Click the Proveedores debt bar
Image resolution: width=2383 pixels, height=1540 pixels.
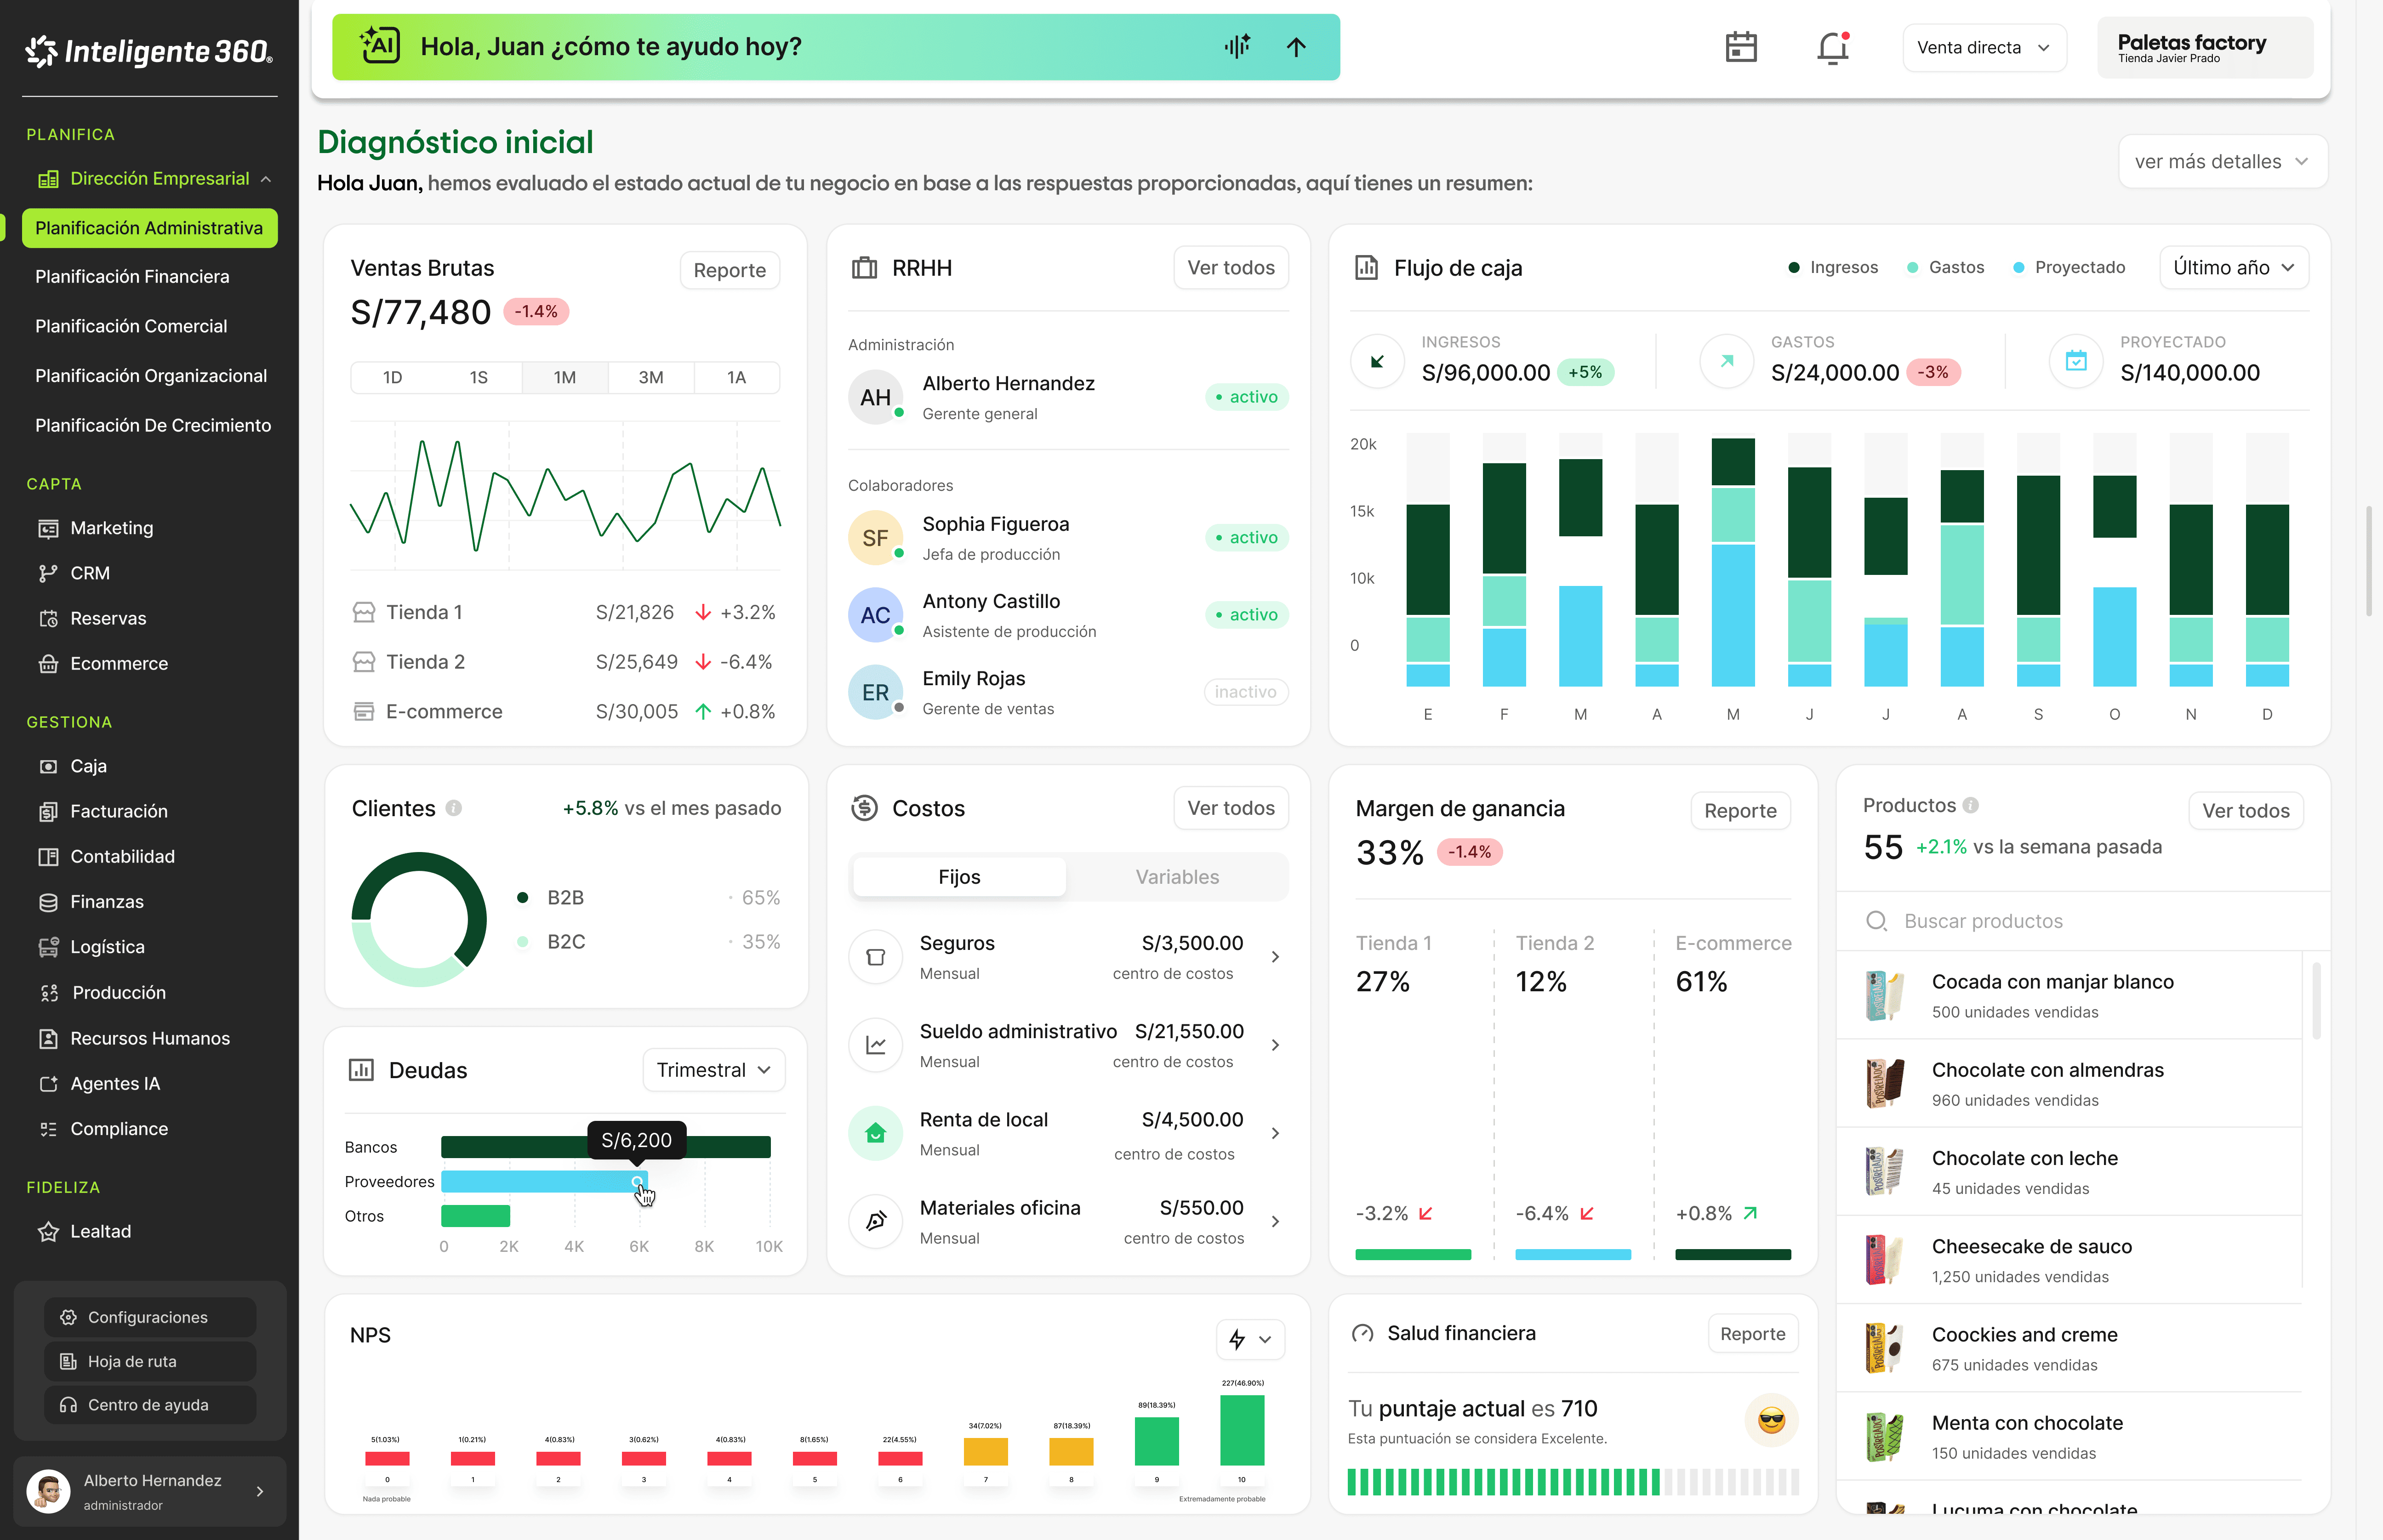pos(540,1182)
